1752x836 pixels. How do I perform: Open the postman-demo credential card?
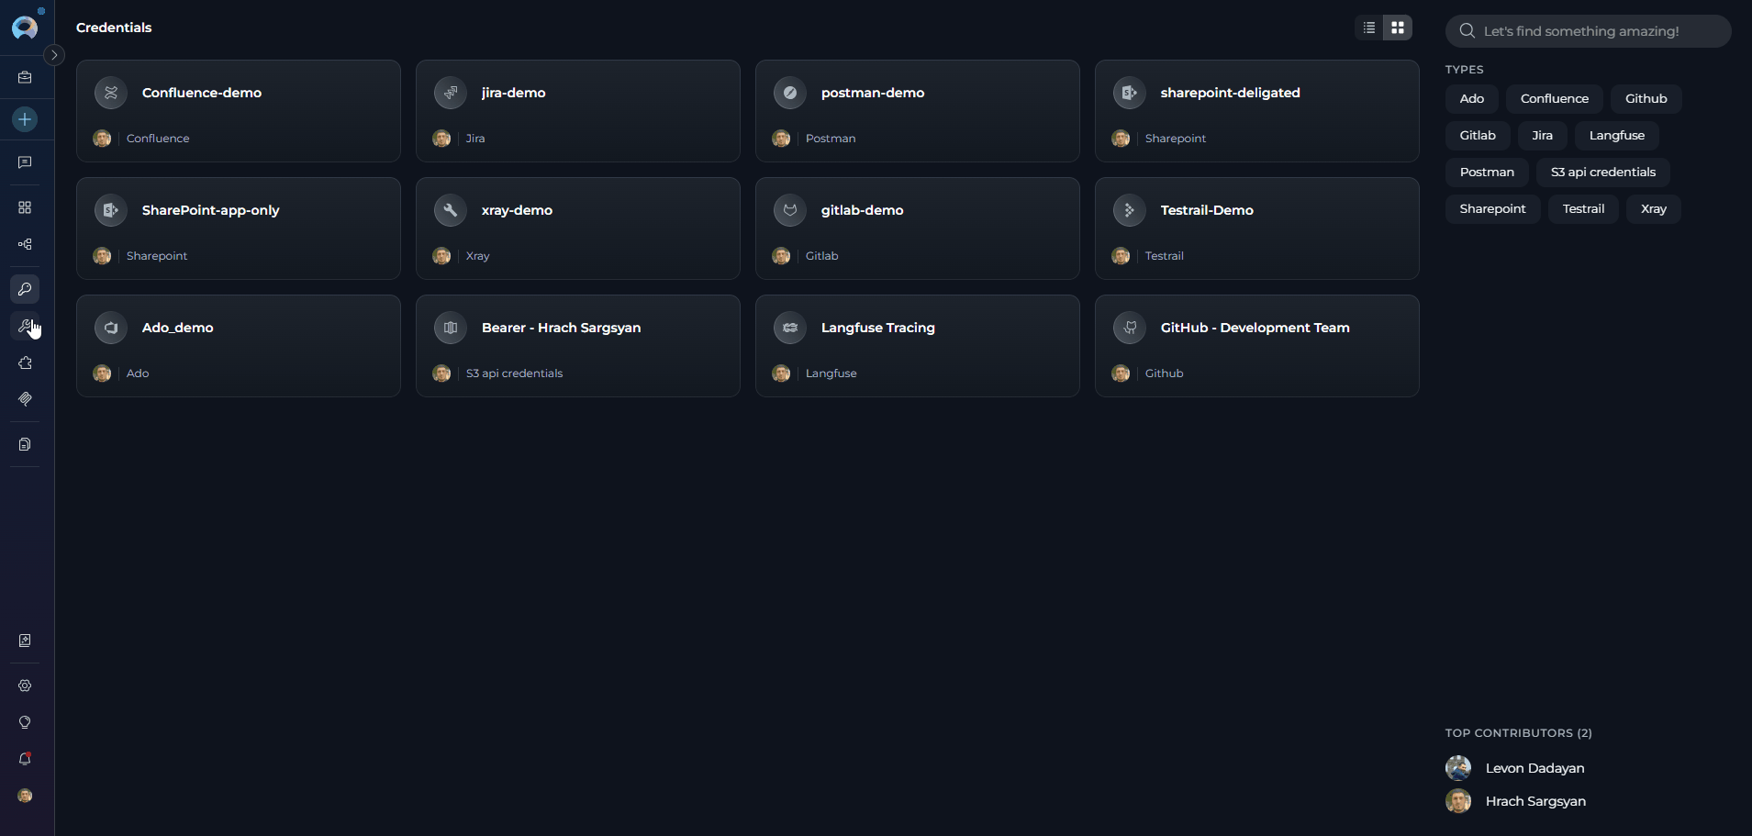918,111
